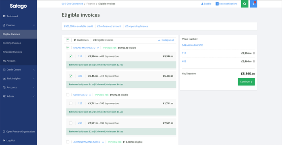Click the Babble user icon
Viewport: 282px width, 145px height.
(x=202, y=4)
